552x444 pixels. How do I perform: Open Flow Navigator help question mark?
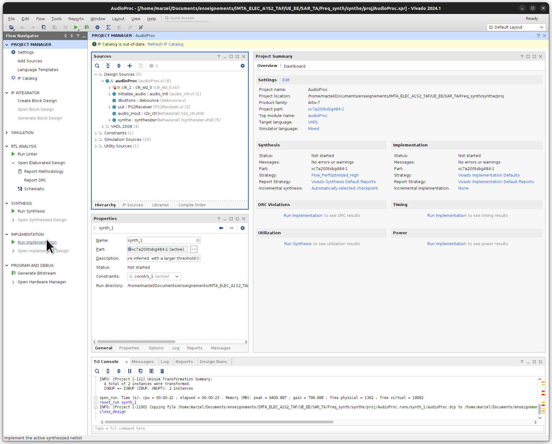coord(78,36)
